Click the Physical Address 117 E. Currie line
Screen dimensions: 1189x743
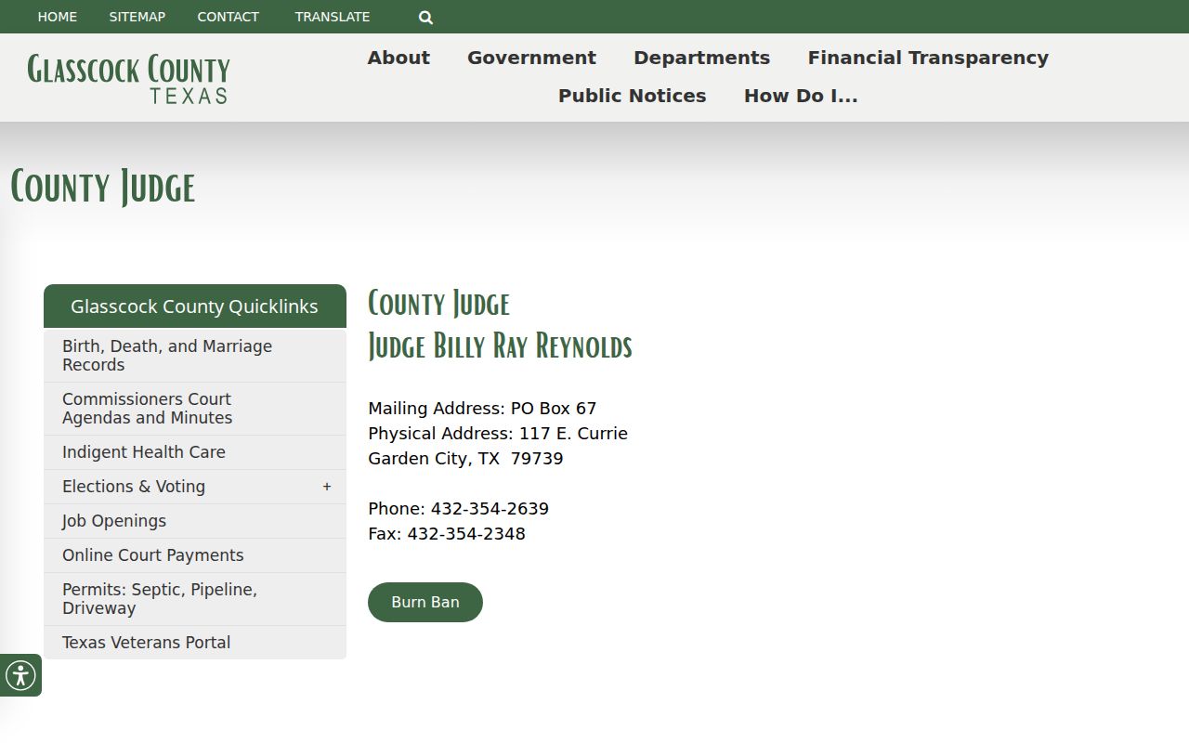pyautogui.click(x=498, y=434)
